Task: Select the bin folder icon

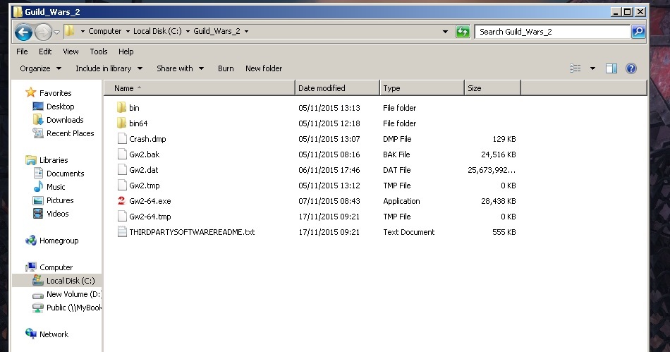Action: [122, 108]
